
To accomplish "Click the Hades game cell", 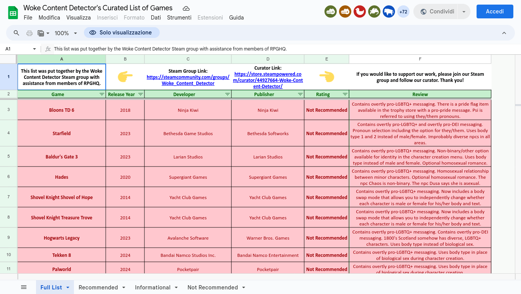I will pos(62,177).
